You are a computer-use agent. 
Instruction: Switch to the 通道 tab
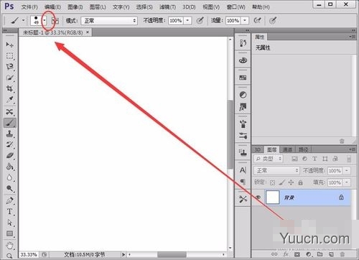[287, 150]
